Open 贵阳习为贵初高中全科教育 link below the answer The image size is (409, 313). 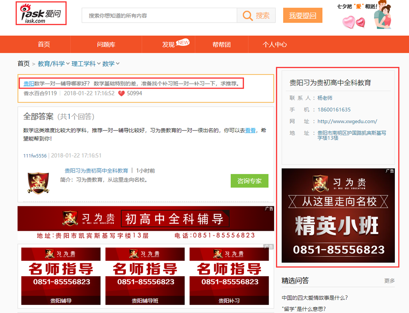pos(96,171)
